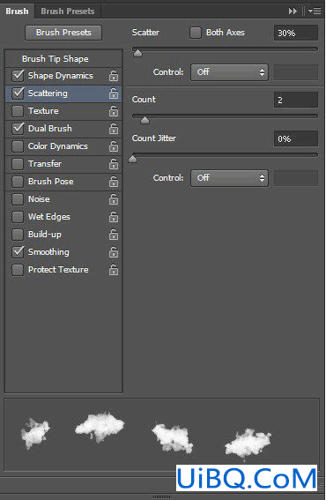Switch to the Brush tab

tap(17, 11)
